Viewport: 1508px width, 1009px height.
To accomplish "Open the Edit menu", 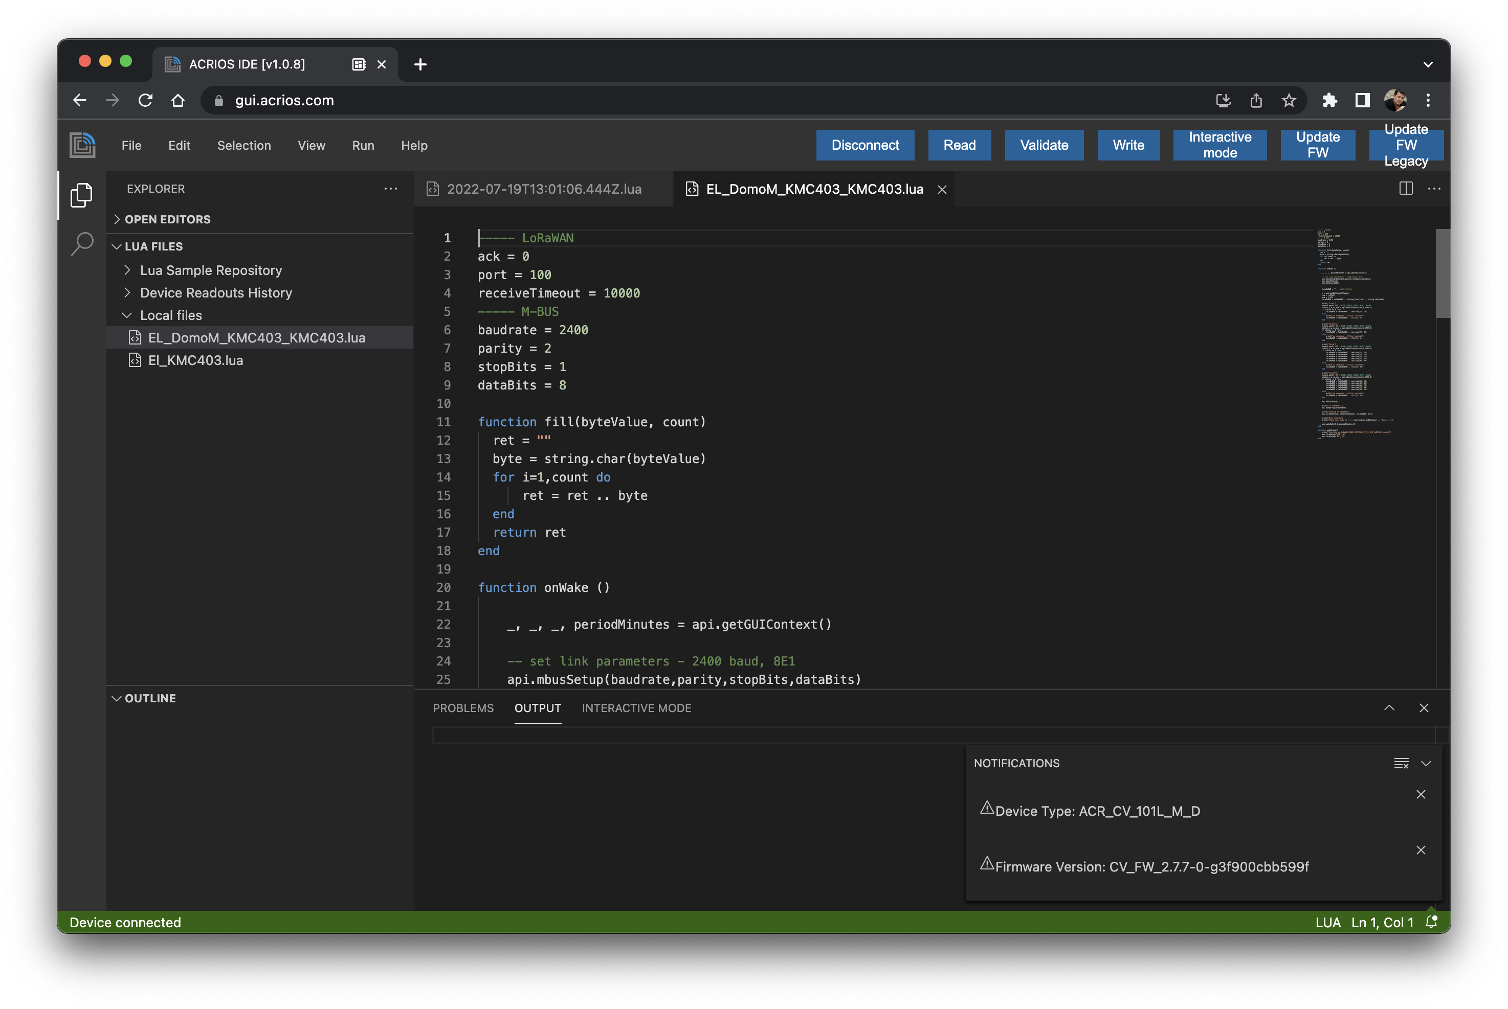I will [x=179, y=146].
